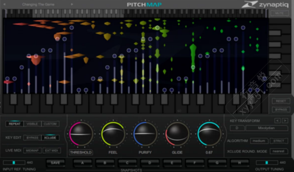Toggle the STRICT algorithm option

point(279,141)
